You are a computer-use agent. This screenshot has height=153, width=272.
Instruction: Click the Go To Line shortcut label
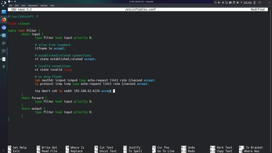pos(166,151)
